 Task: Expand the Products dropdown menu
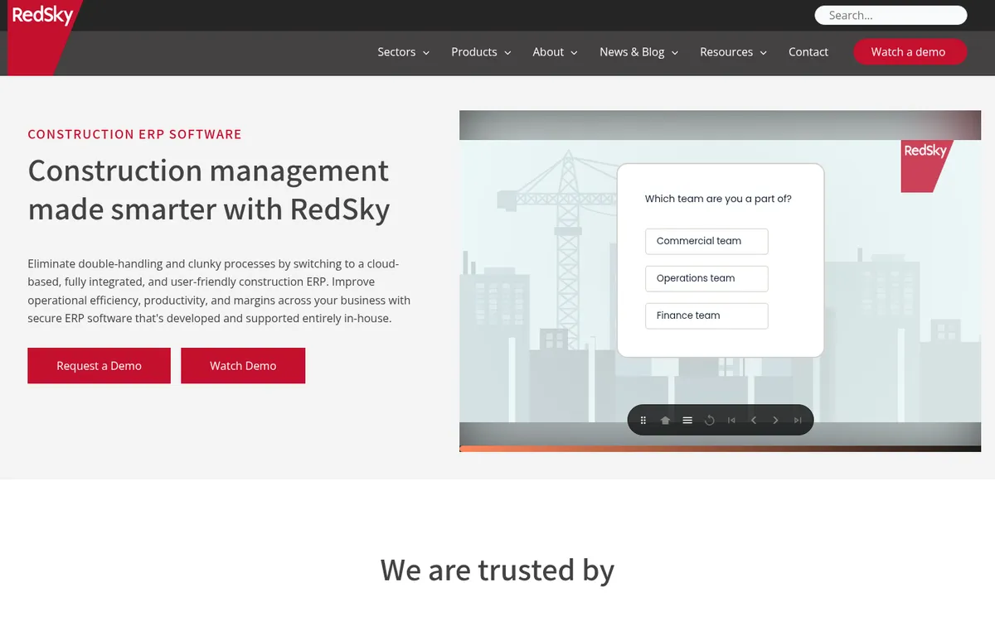click(x=481, y=52)
